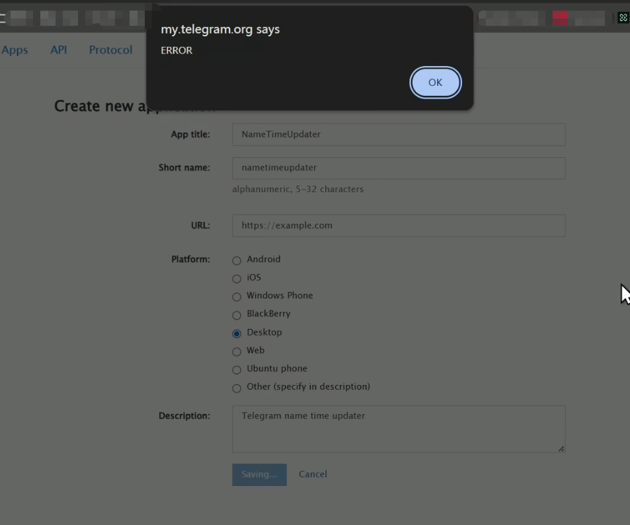Select the Desktop platform option

(237, 333)
